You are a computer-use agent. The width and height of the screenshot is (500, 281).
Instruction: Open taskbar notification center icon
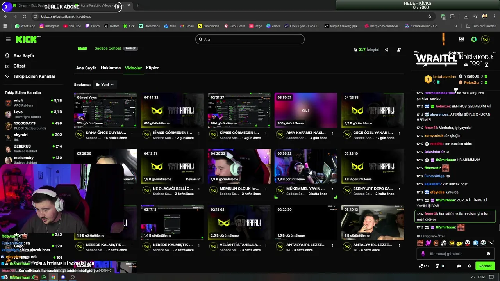(x=491, y=277)
